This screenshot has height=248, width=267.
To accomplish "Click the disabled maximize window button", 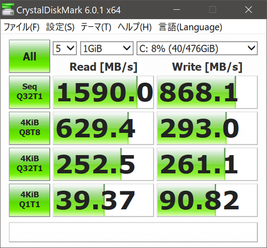I will click(x=212, y=10).
